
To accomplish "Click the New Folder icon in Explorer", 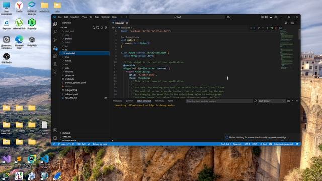I will tap(98, 27).
